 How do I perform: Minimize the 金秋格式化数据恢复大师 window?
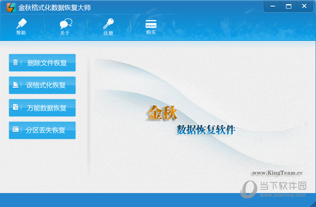pos(273,6)
